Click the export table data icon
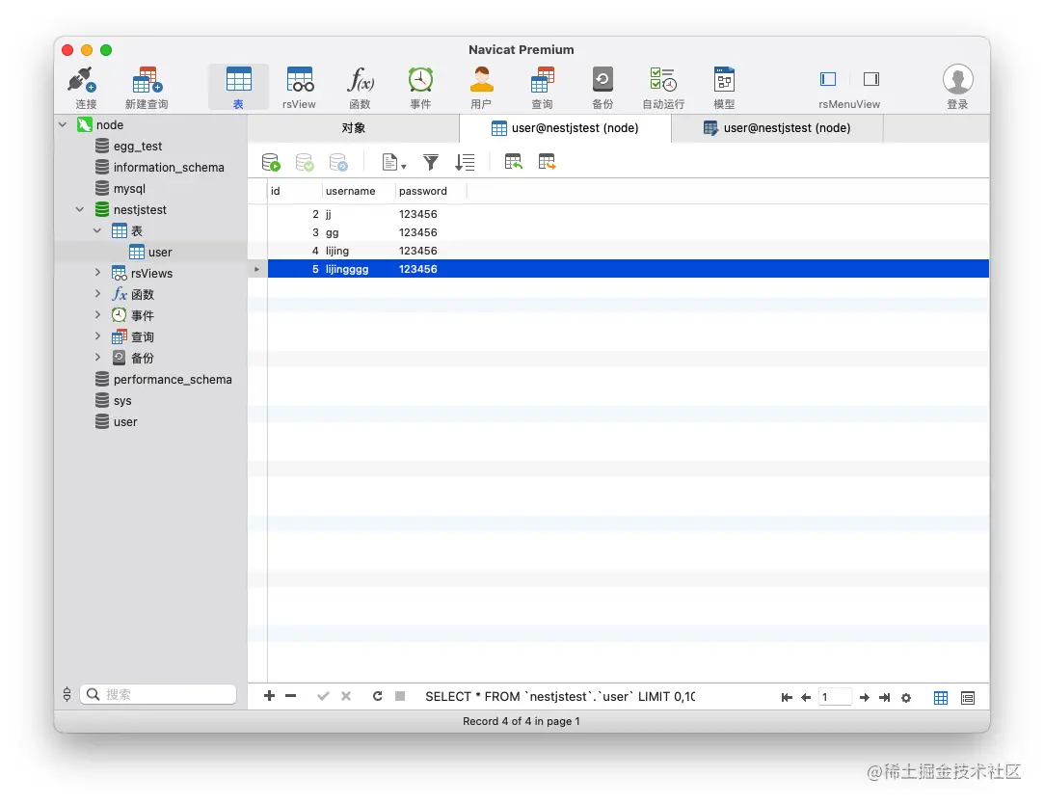Image resolution: width=1044 pixels, height=804 pixels. [x=547, y=162]
